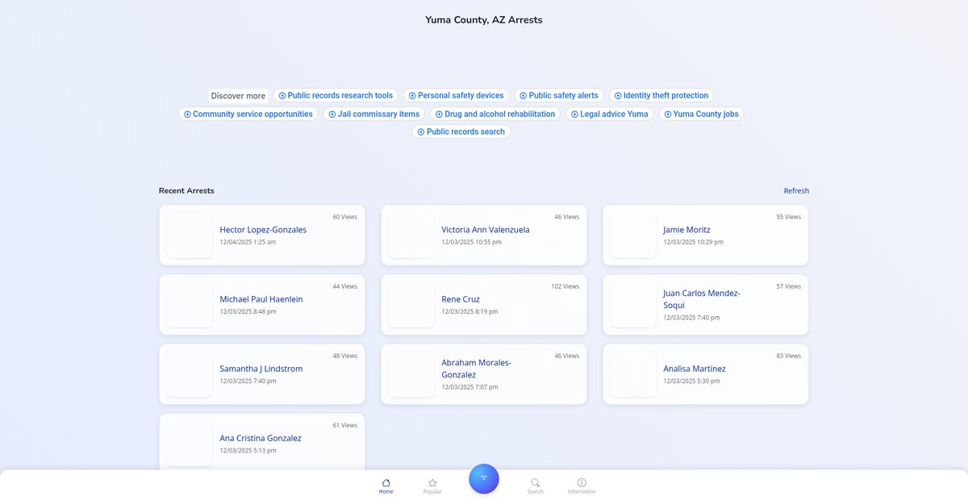
Task: Open Drug and alcohol rehabilitation link
Action: tap(495, 114)
